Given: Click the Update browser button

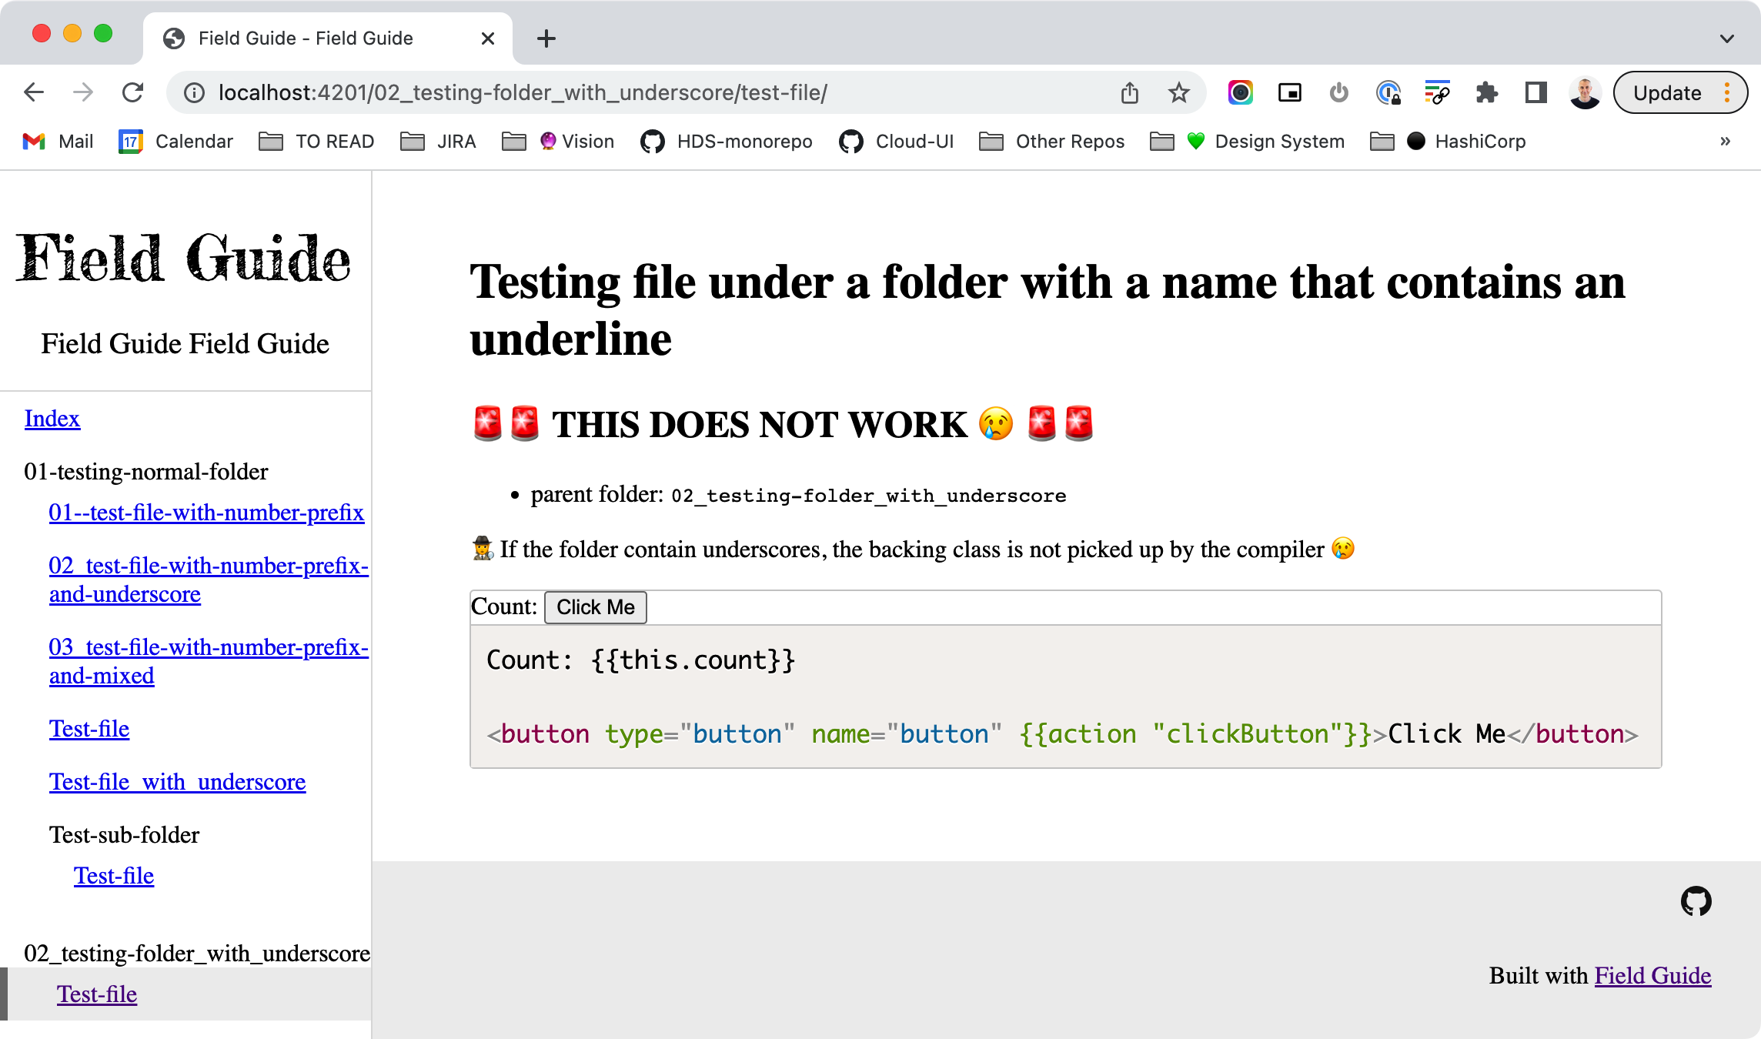Looking at the screenshot, I should [x=1667, y=93].
